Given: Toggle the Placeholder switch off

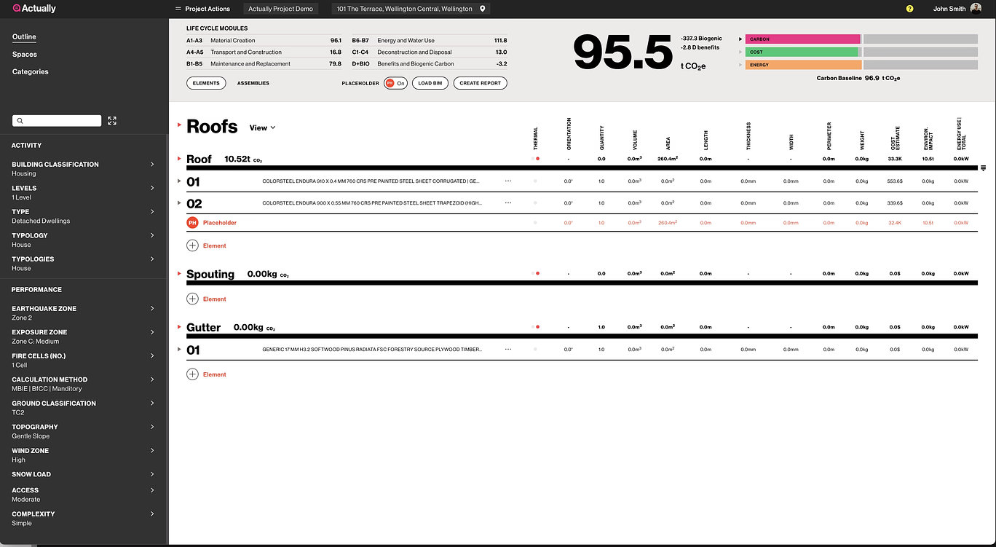Looking at the screenshot, I should coord(395,83).
